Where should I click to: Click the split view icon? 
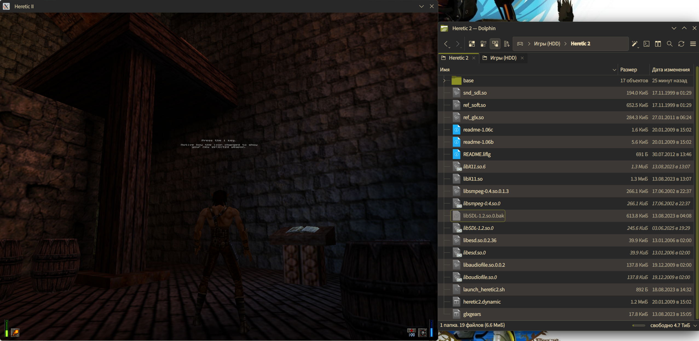658,44
